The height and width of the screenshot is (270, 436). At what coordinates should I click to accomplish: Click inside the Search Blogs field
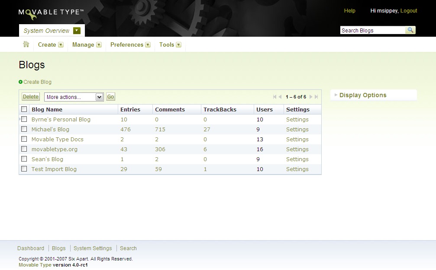[x=373, y=30]
